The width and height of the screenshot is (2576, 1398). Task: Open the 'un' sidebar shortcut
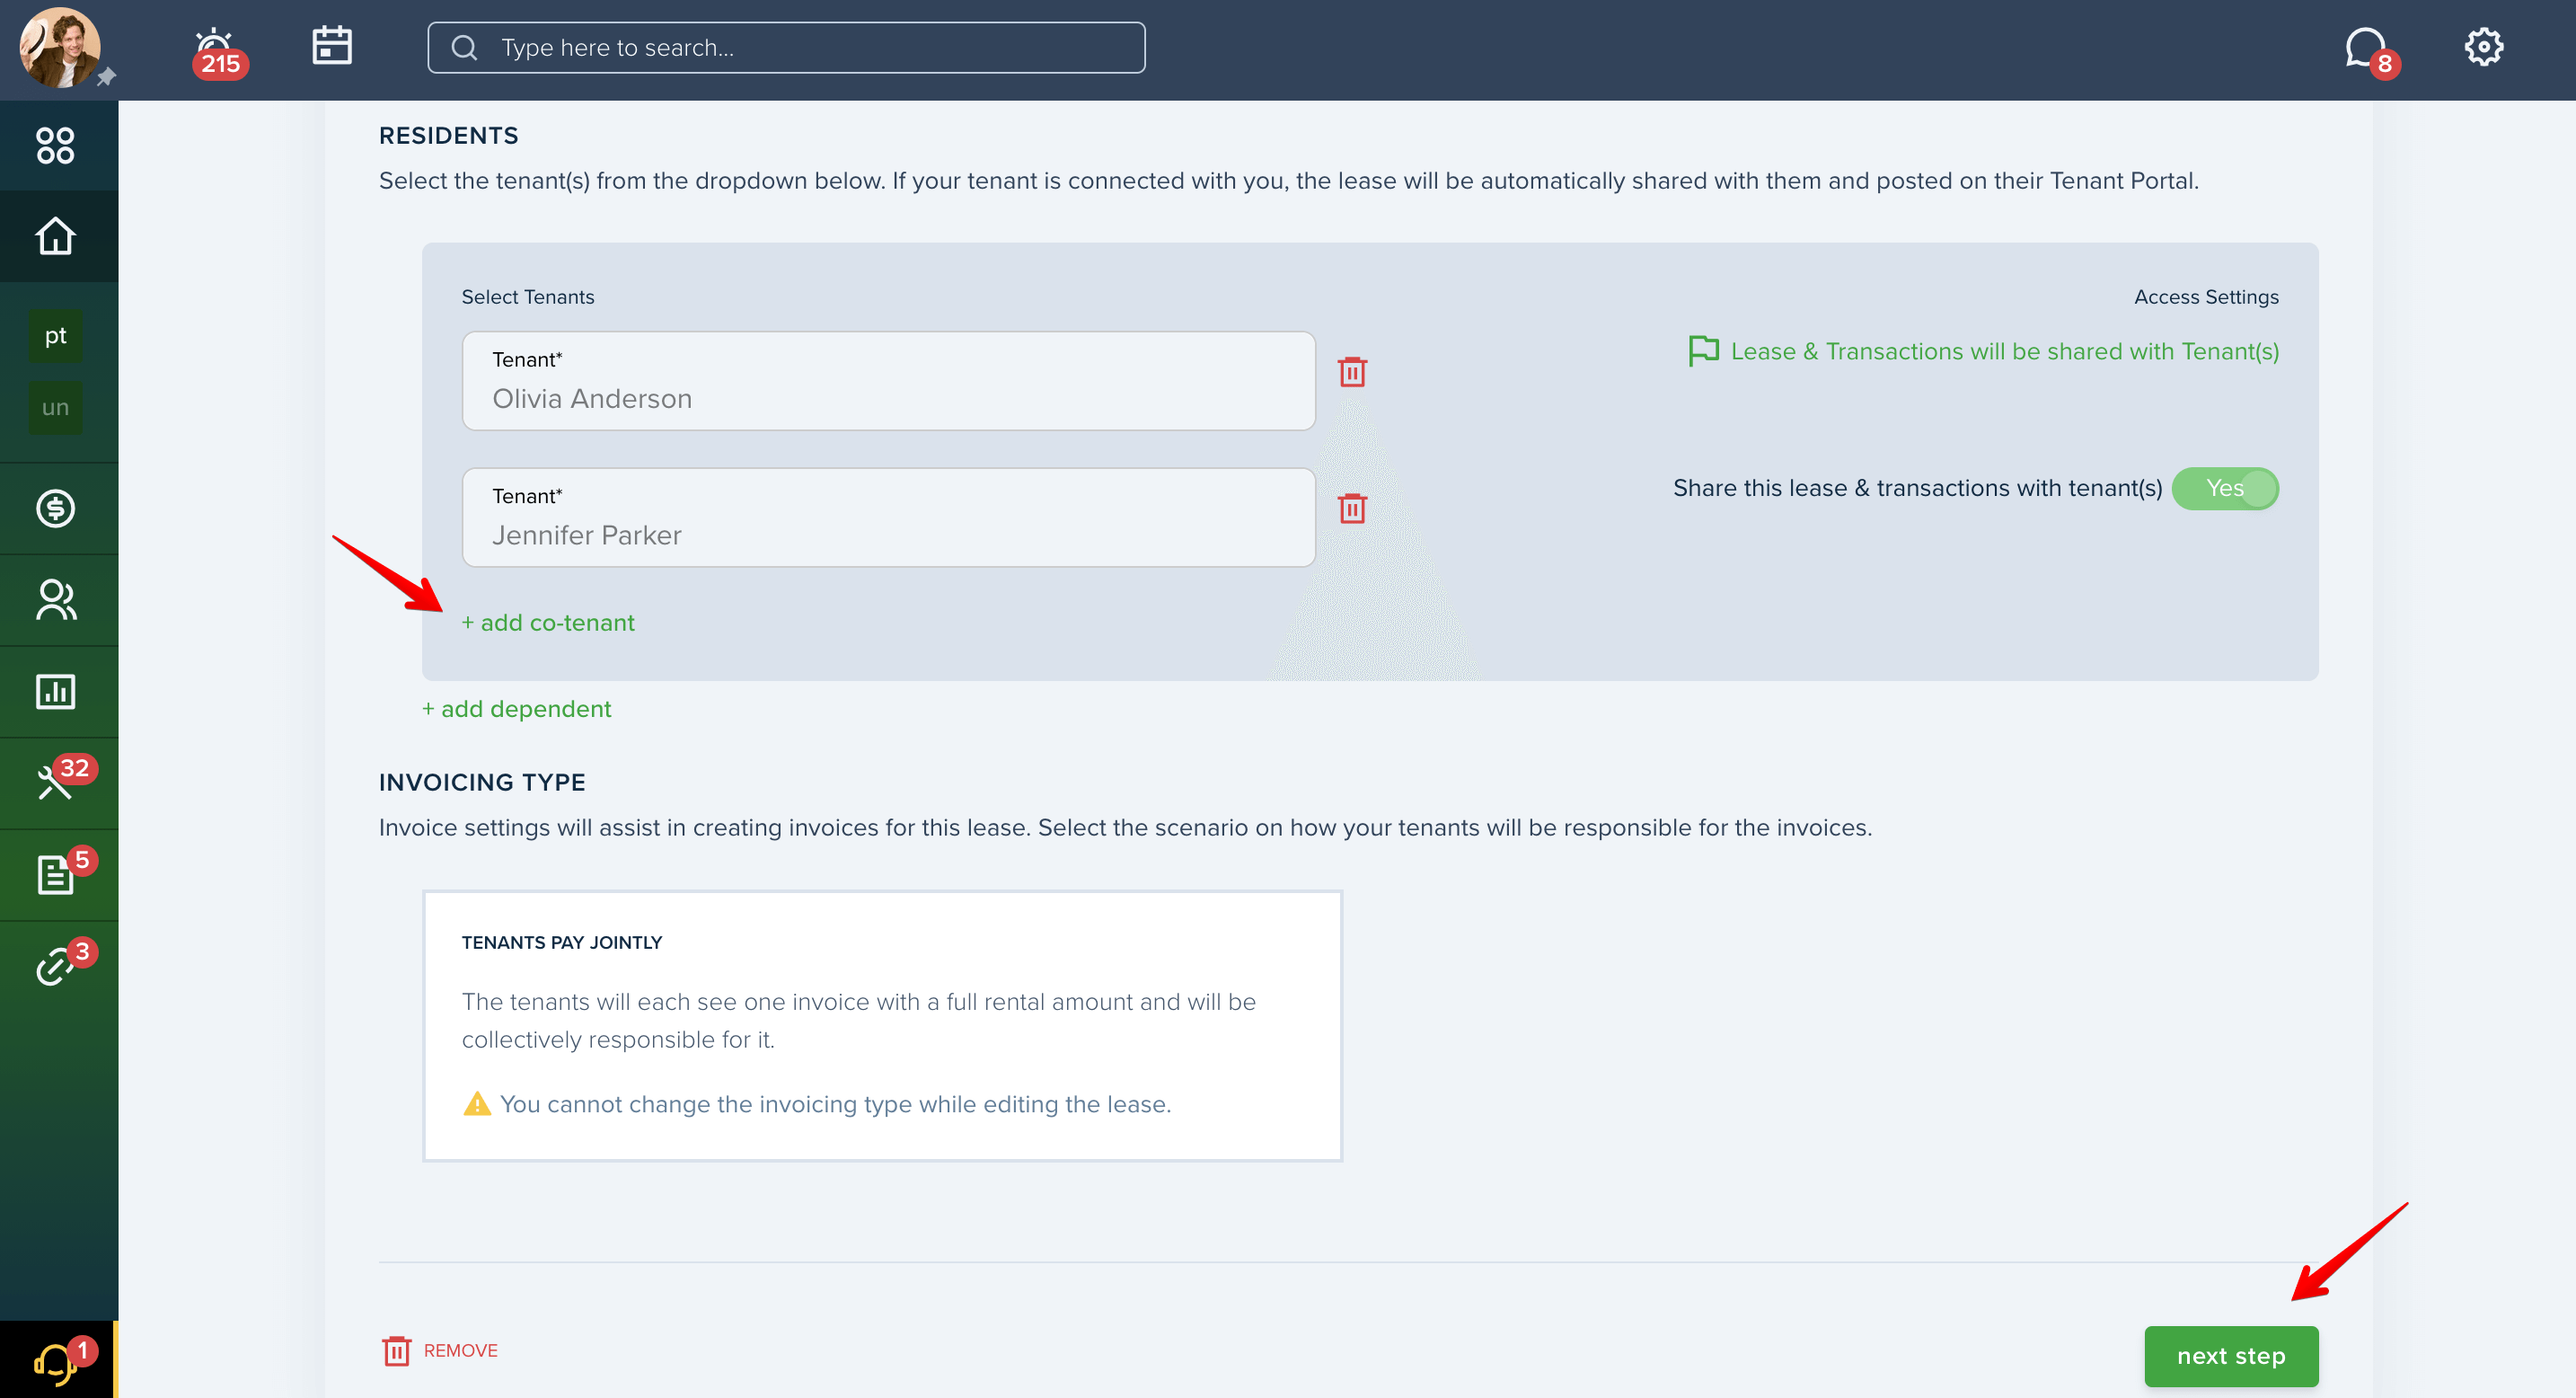coord(55,407)
